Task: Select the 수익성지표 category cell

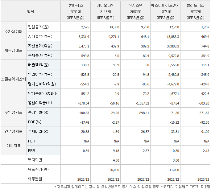Action: 14,112
